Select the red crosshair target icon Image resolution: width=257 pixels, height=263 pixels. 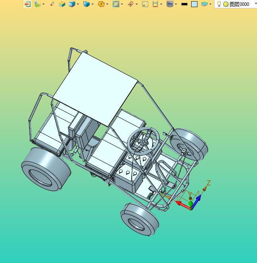coord(131,4)
